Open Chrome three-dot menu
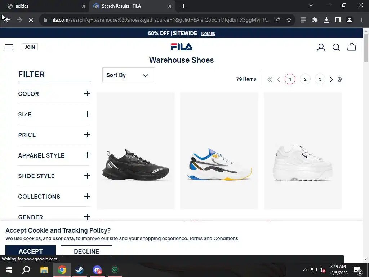 pos(361,20)
